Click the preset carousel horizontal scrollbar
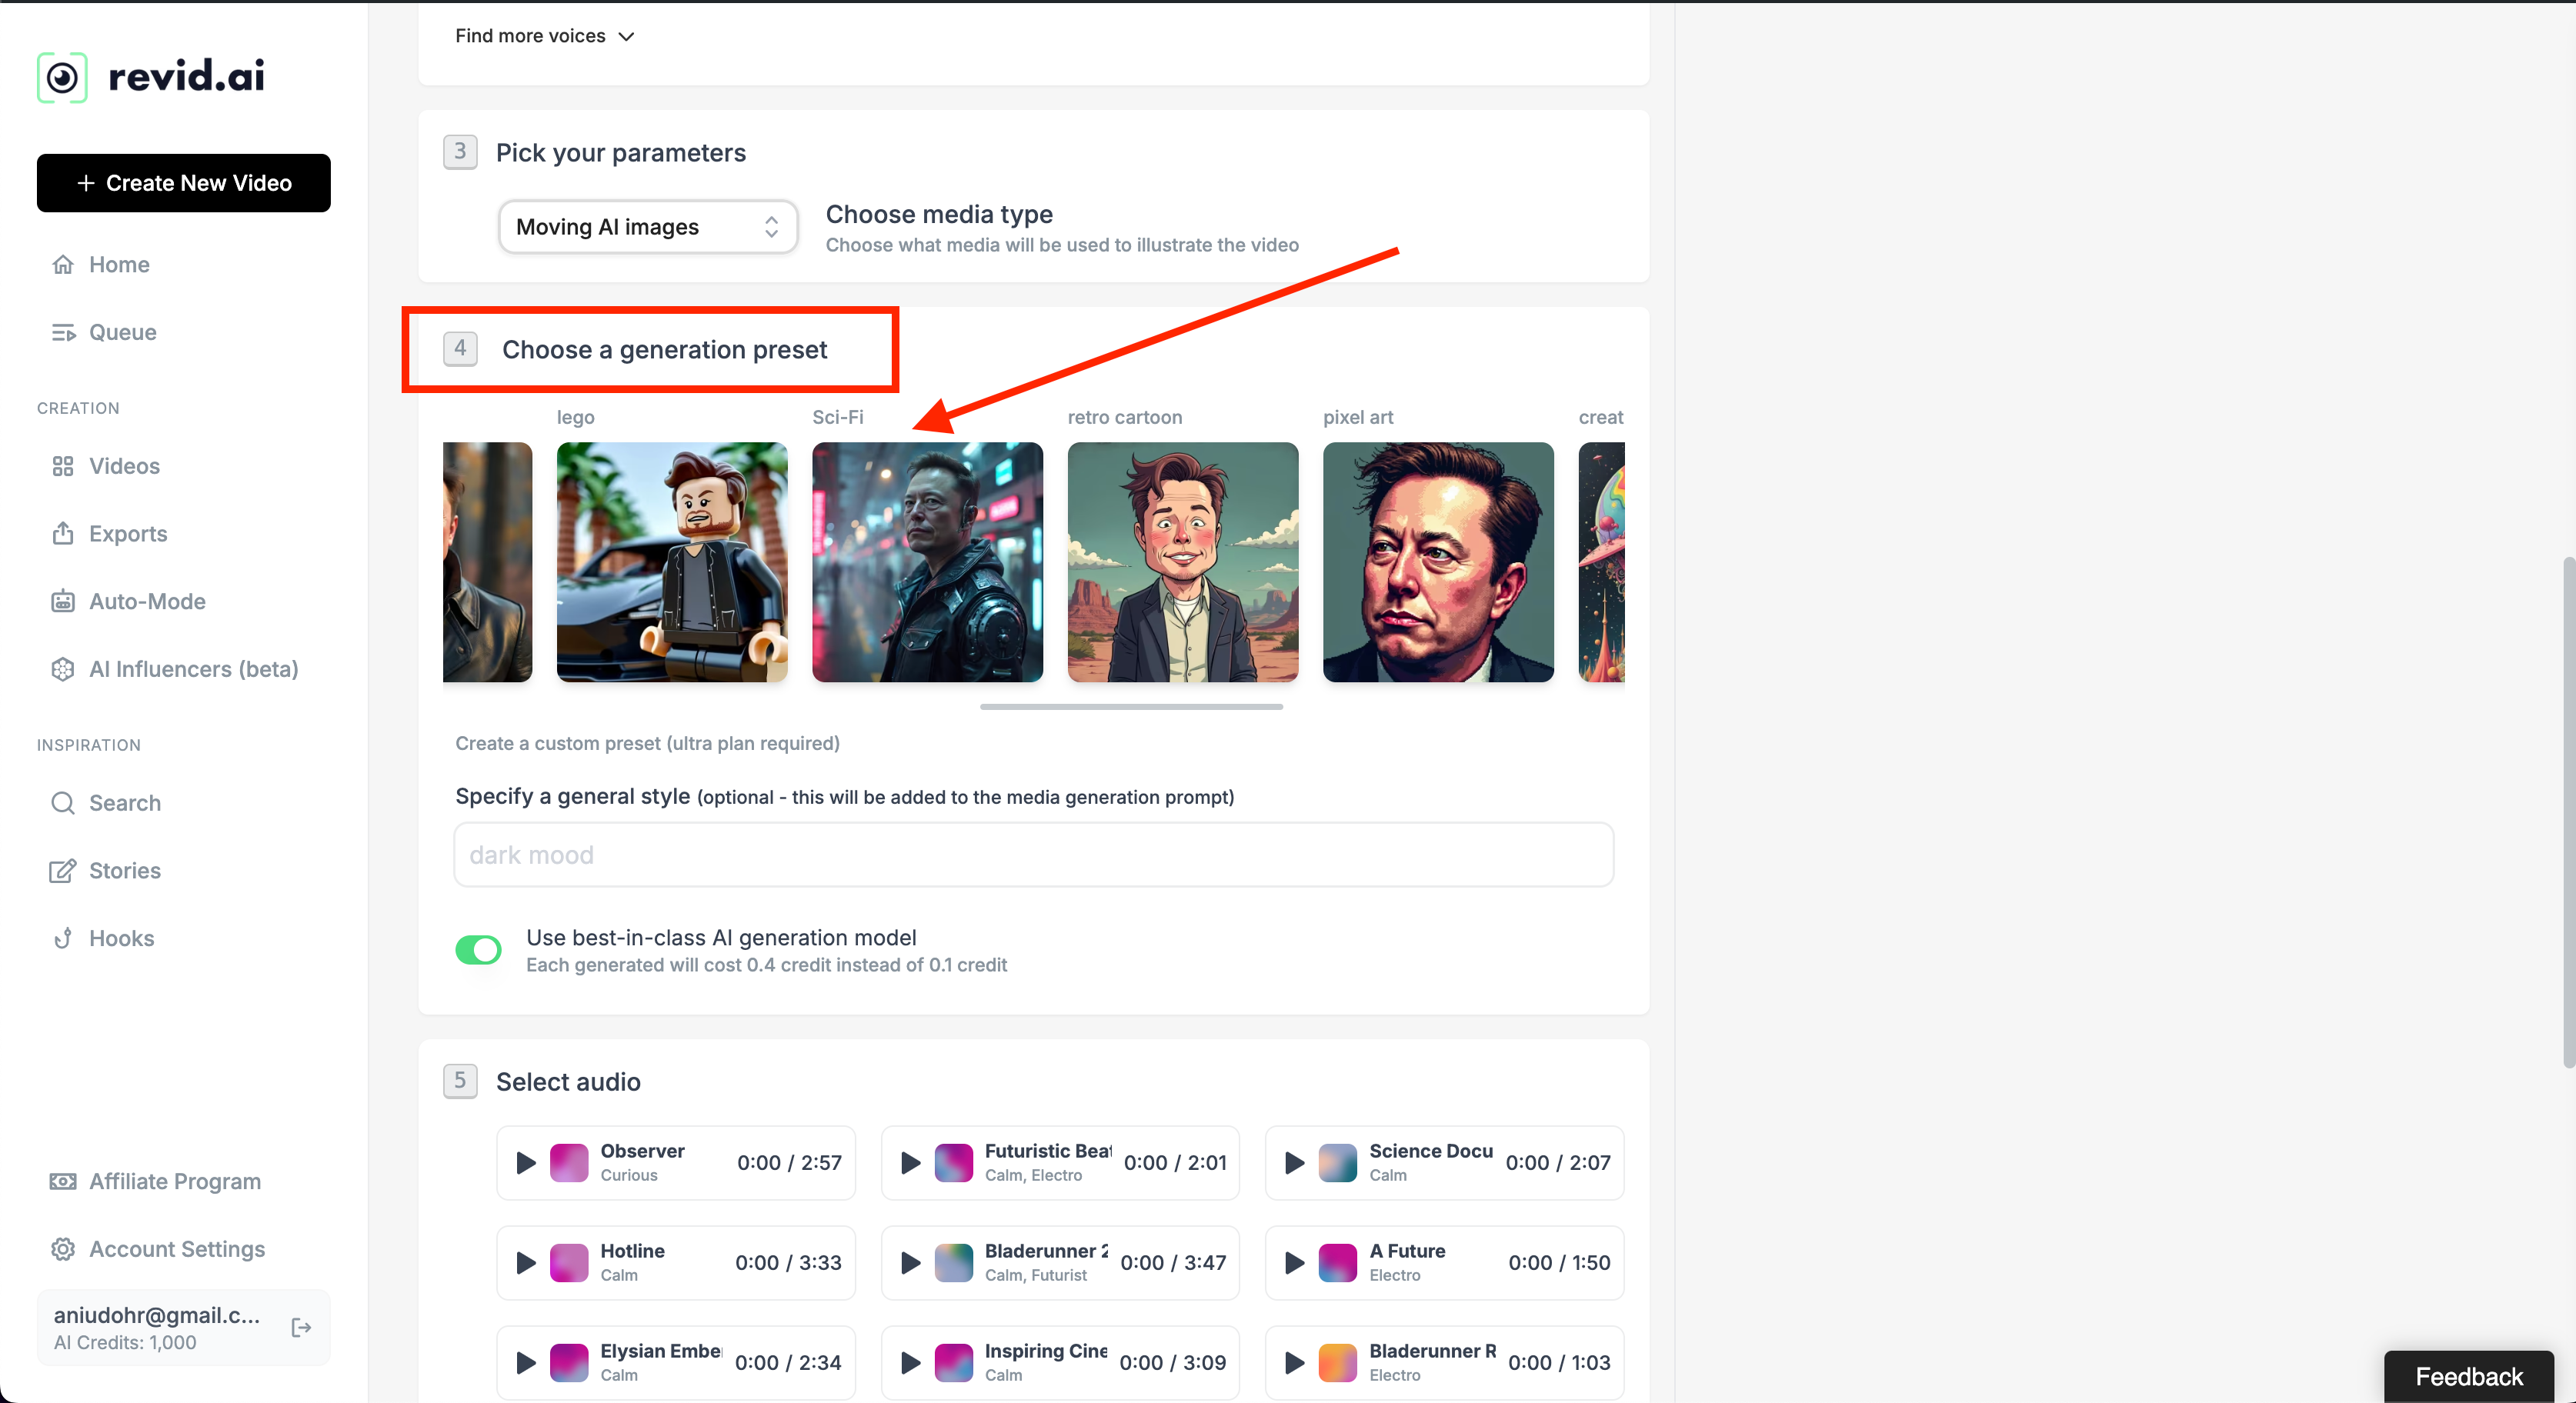Viewport: 2576px width, 1403px height. 1130,706
